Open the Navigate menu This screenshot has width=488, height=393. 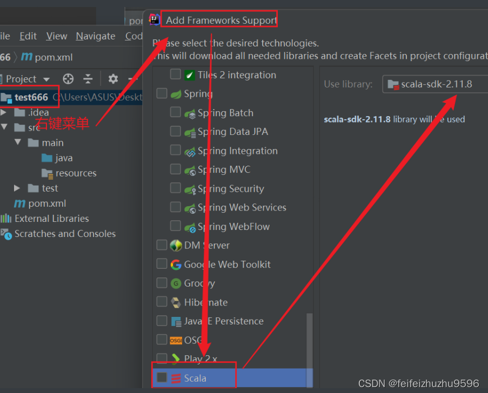pos(96,36)
